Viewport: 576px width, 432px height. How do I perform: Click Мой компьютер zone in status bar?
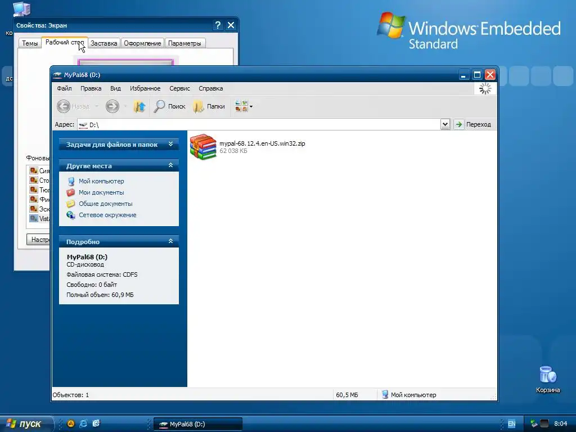pyautogui.click(x=408, y=395)
